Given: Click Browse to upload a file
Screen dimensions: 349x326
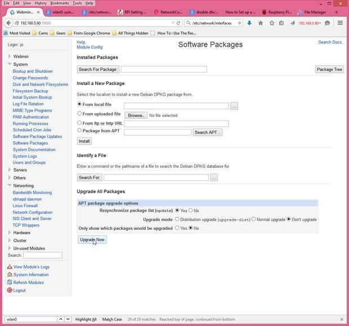Looking at the screenshot, I should point(136,115).
